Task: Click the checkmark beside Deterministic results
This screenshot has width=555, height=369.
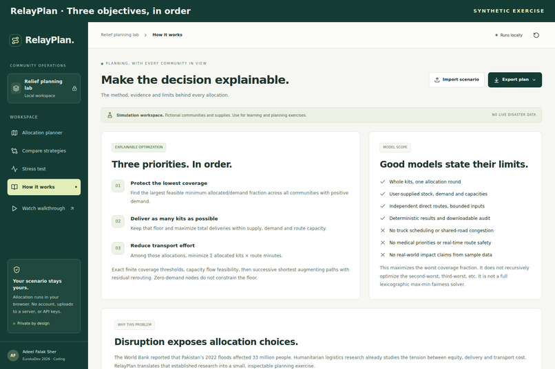Action: (383, 219)
